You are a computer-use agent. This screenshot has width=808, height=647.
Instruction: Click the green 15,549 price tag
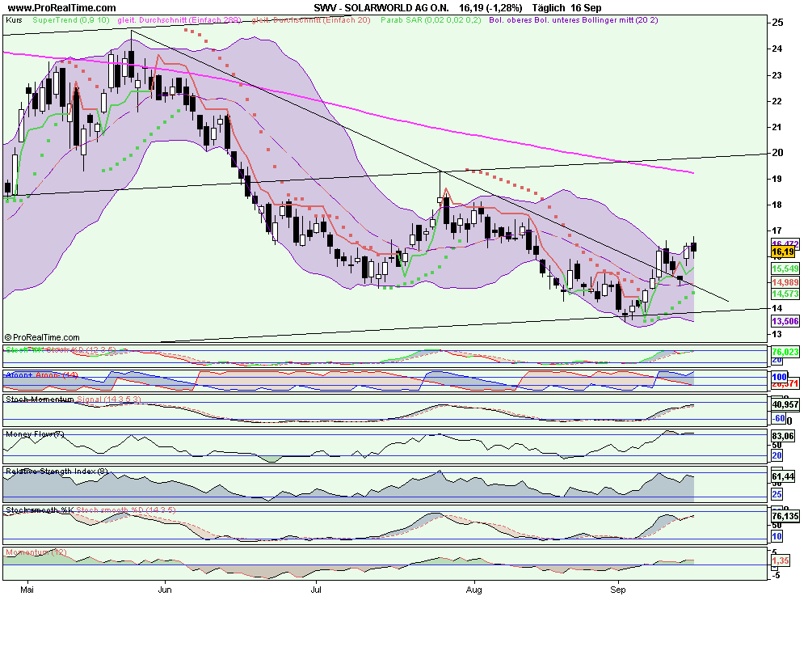pos(785,269)
